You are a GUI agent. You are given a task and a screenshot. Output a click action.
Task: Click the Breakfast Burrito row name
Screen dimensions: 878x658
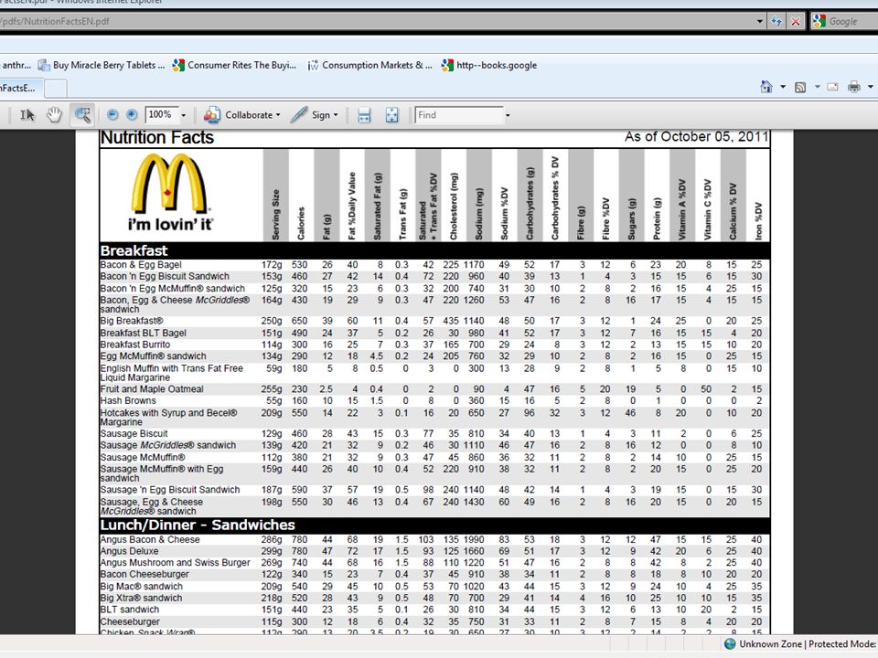point(135,345)
